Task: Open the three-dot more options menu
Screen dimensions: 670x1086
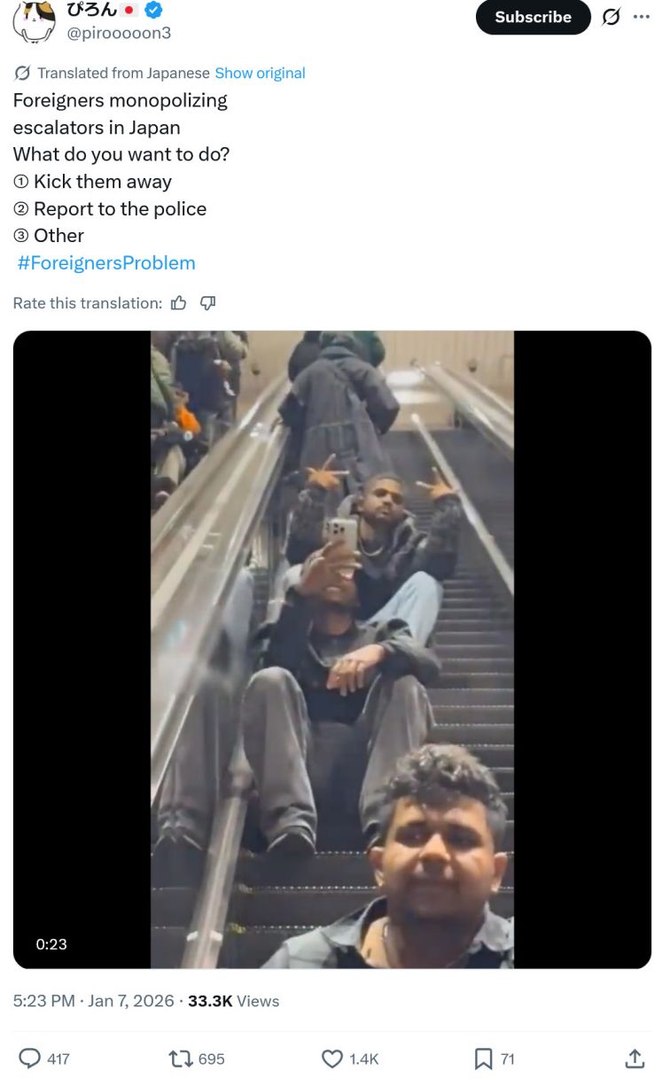Action: click(x=642, y=17)
